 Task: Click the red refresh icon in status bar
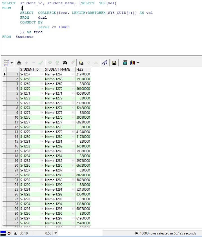coord(9,233)
